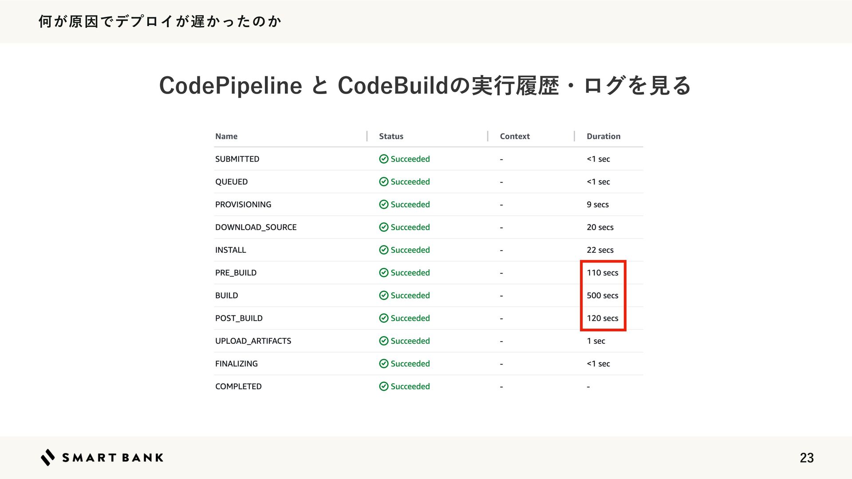This screenshot has width=852, height=479.
Task: Click the PROVISIONING success check icon
Action: tap(384, 204)
